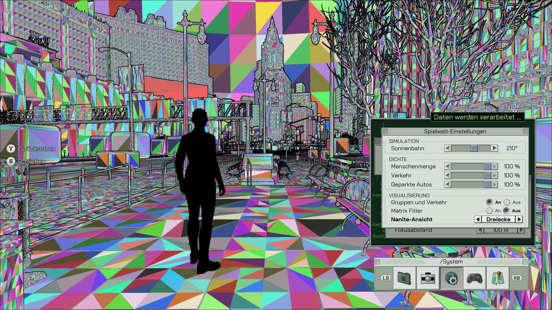Screen dimensions: 552x310
Task: Click the Zurücksetzen reset label
Action: [36, 148]
